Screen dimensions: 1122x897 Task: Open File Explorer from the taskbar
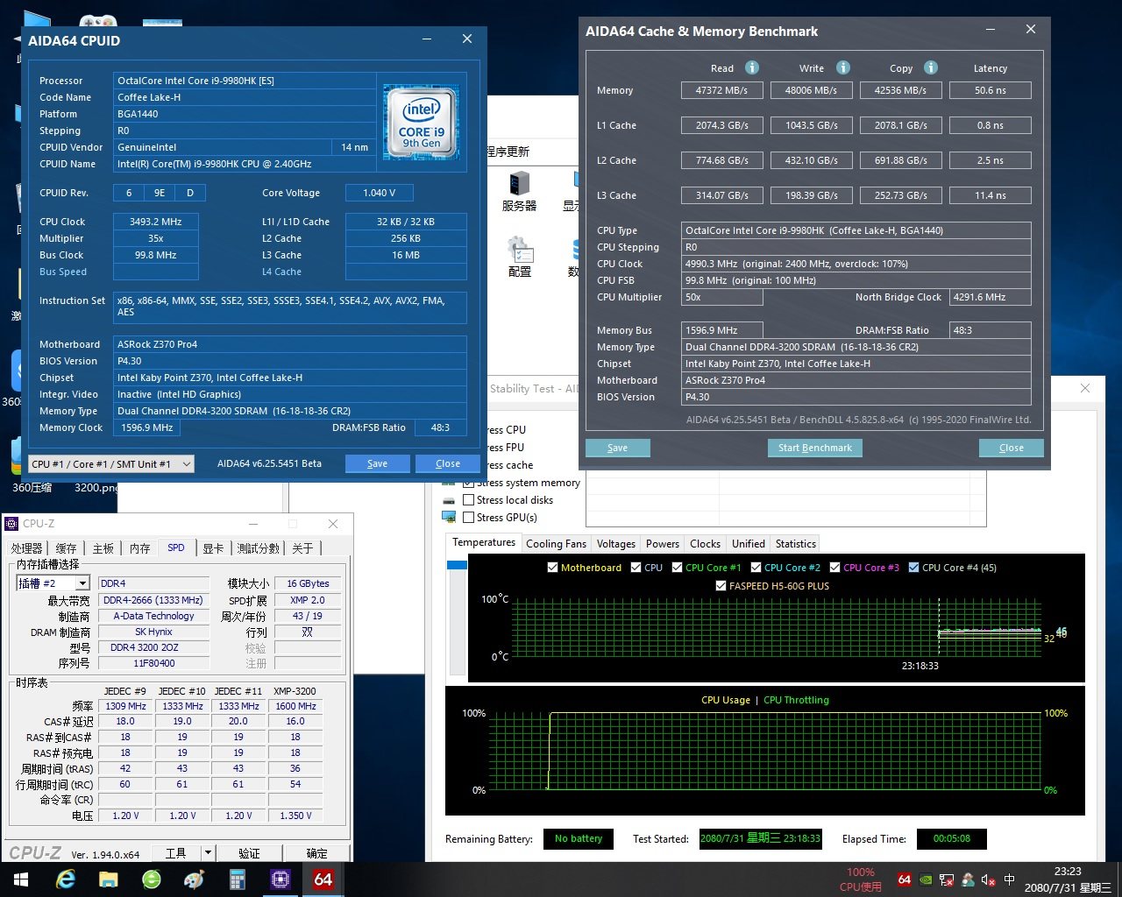109,879
